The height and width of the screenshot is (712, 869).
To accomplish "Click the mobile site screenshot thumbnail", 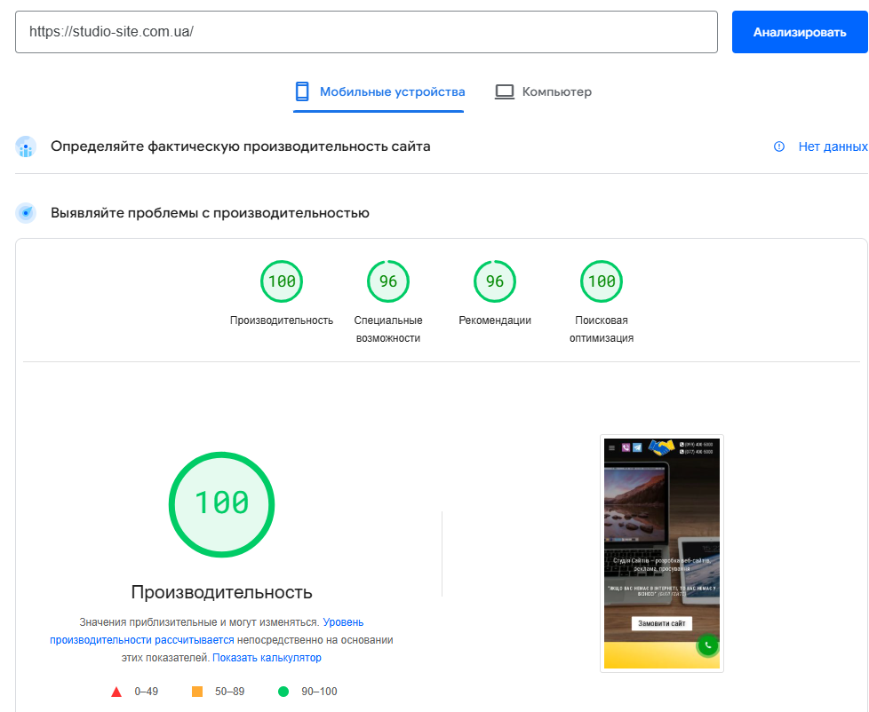I will (x=661, y=552).
